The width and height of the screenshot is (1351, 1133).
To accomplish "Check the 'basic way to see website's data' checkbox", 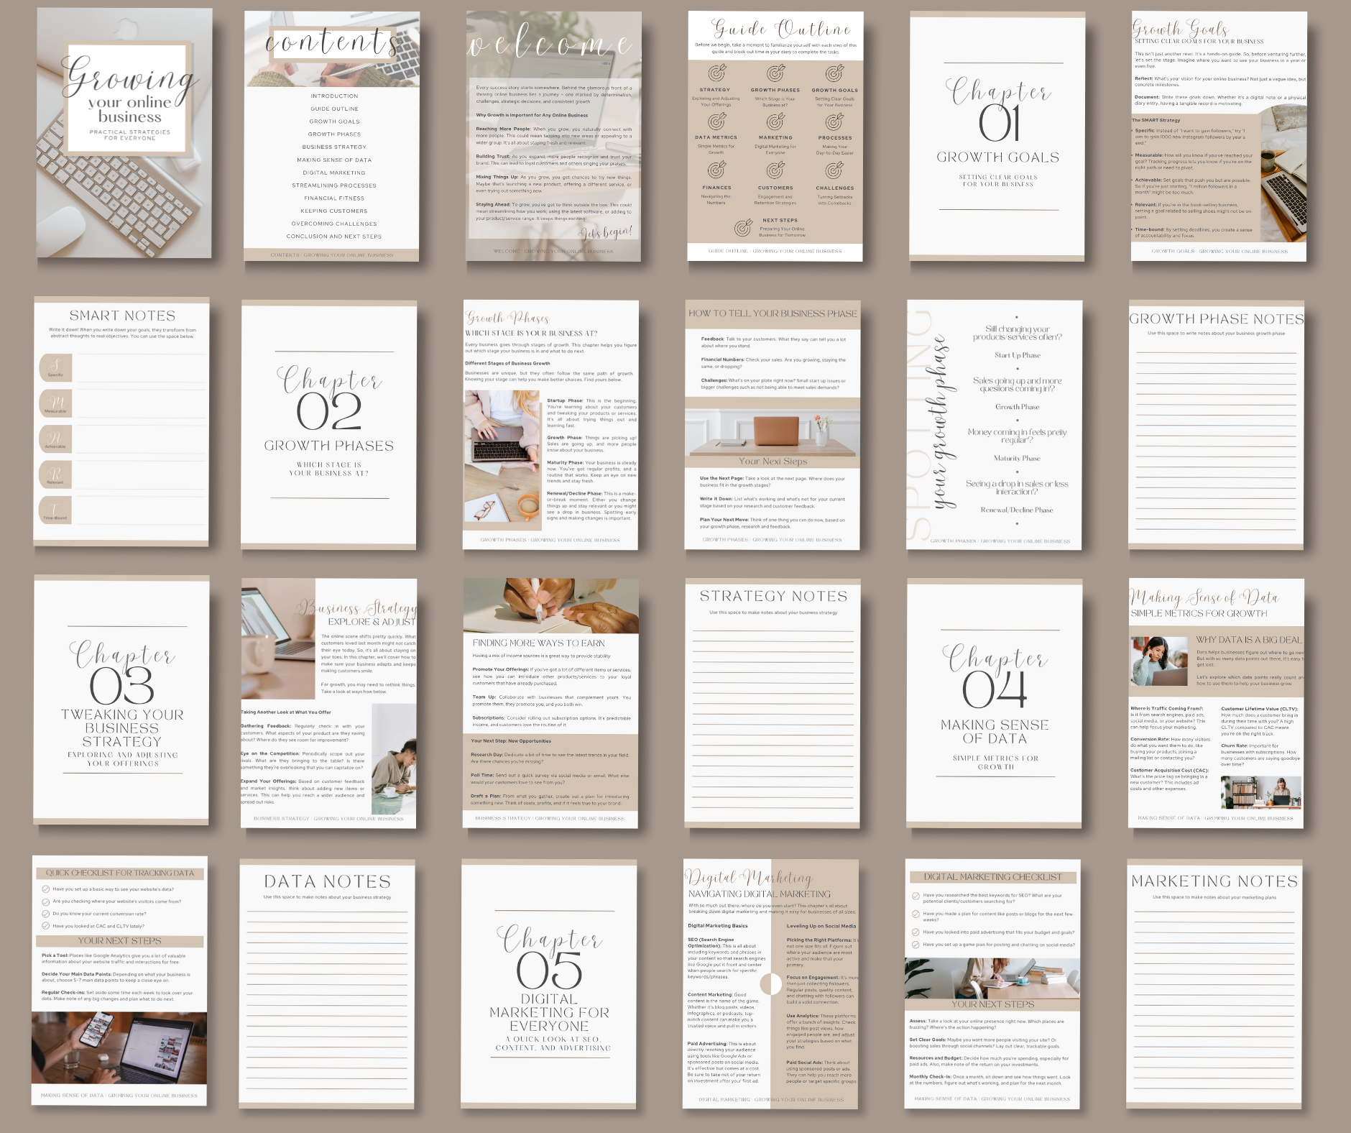I will tap(46, 889).
